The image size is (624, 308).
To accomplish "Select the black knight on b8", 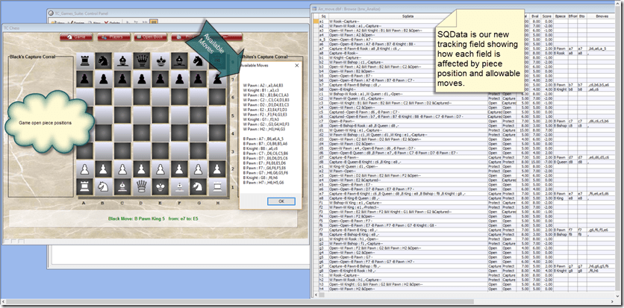I will (103, 60).
